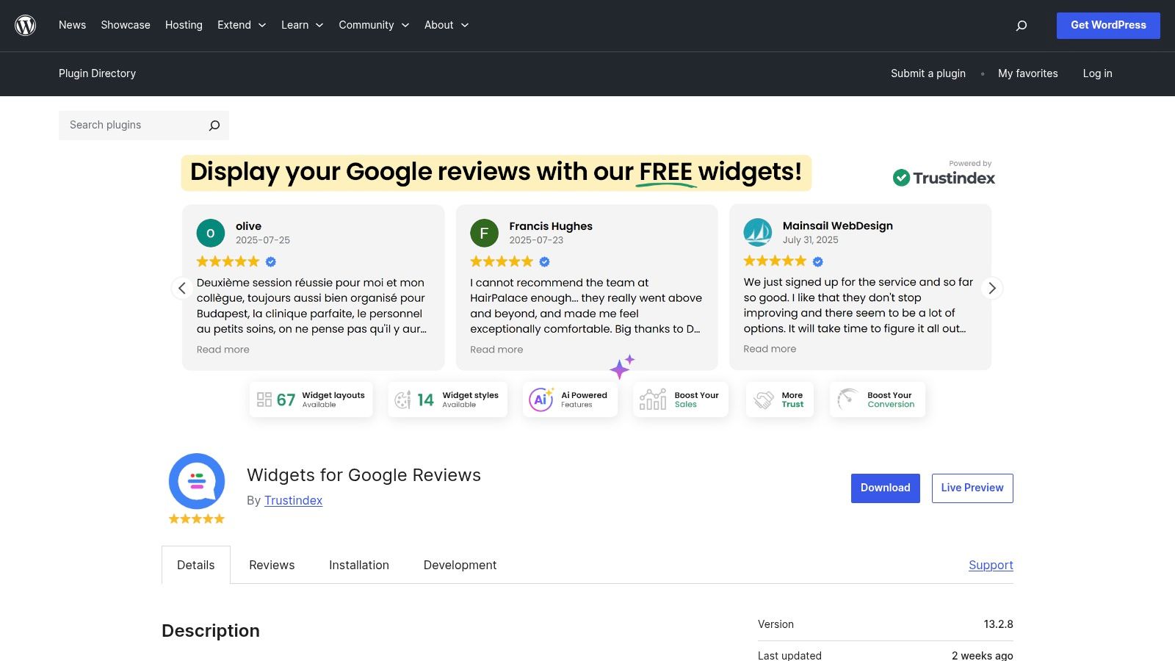Click the Get WordPress button
Viewport: 1175px width, 661px height.
point(1108,26)
